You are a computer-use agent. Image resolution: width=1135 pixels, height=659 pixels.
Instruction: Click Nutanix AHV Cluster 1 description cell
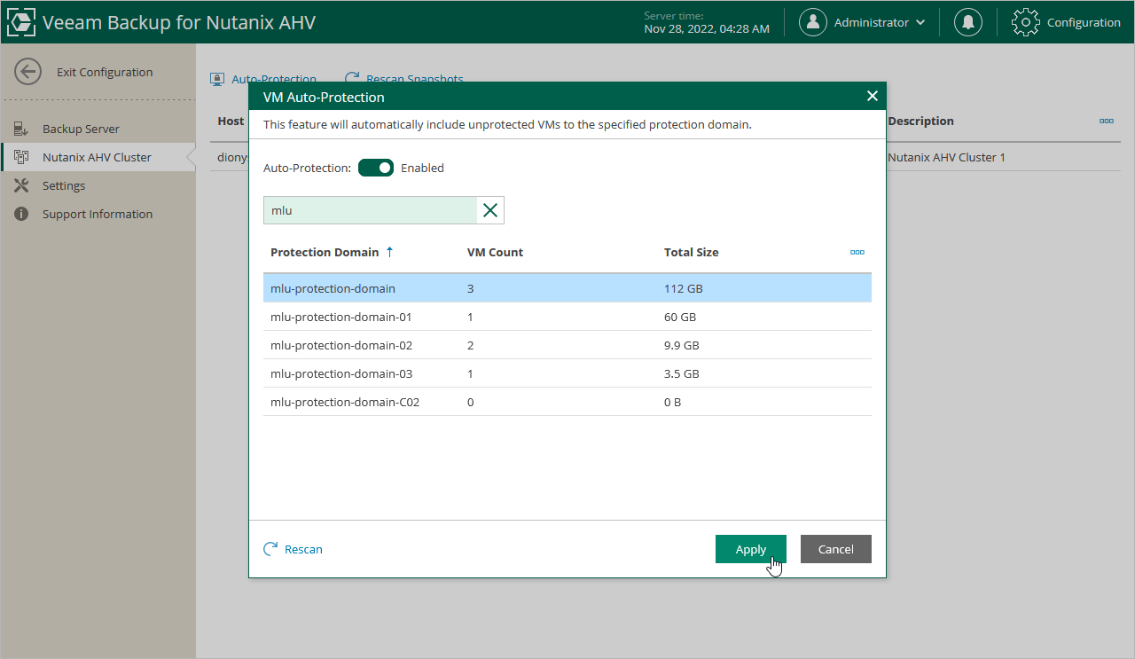(946, 157)
